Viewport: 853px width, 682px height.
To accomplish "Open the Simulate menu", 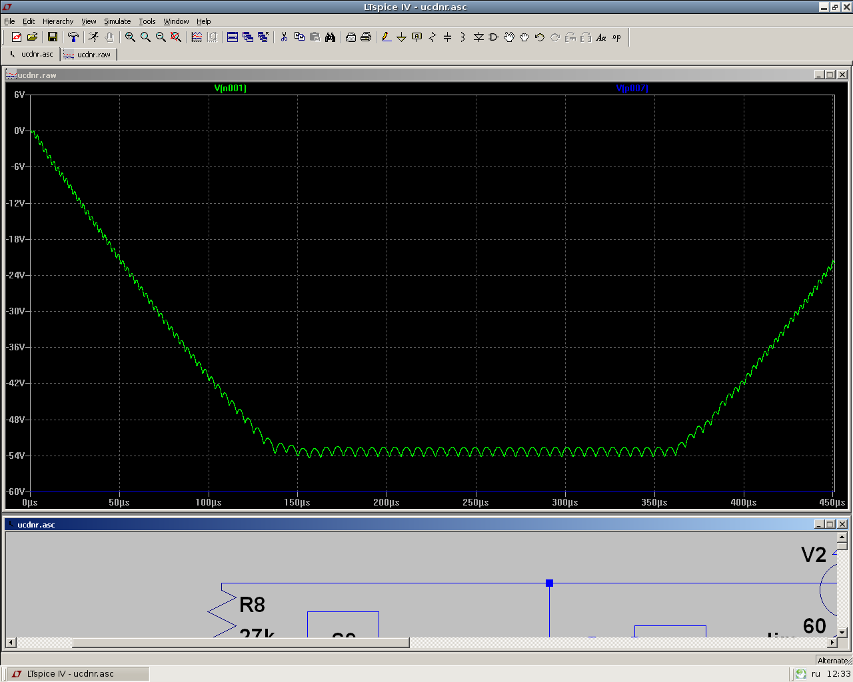I will pos(117,21).
